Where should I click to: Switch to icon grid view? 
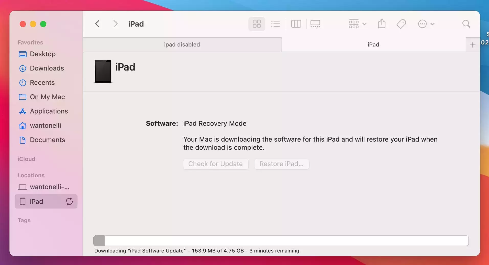click(x=257, y=24)
